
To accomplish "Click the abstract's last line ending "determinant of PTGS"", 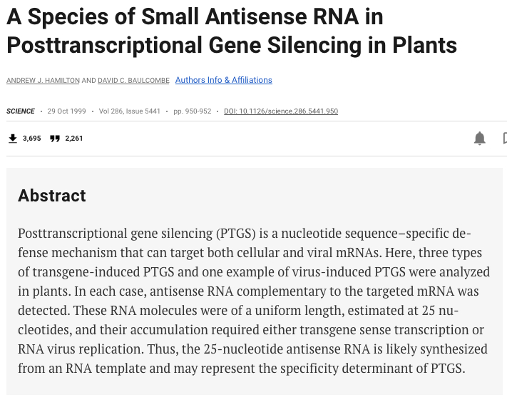I will 241,369.
